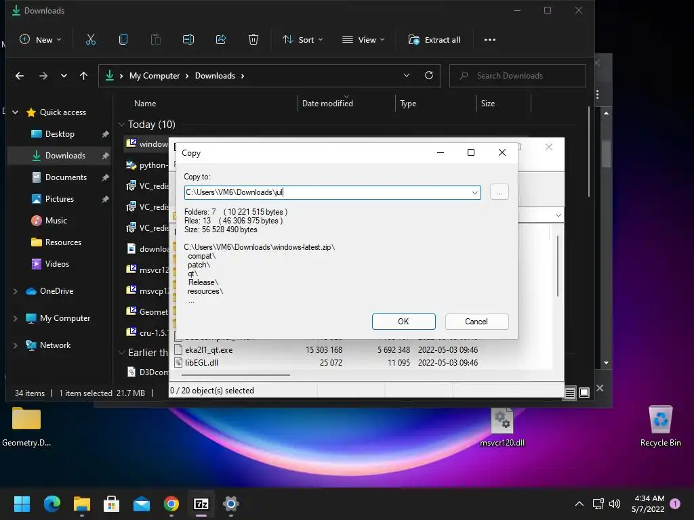Select libEGL.dll in the 7-Zip list
694x520 pixels.
pos(202,363)
